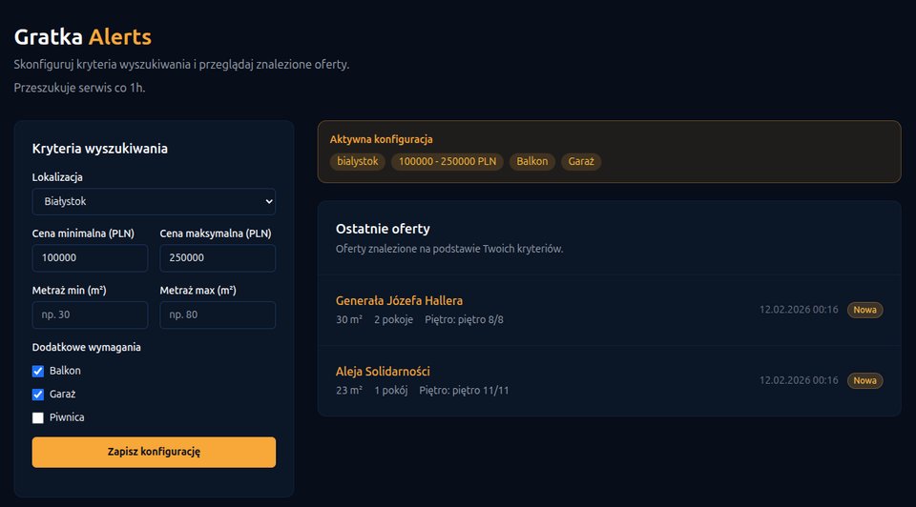916x507 pixels.
Task: Open the Lokalizacja dropdown showing Białystok
Action: point(154,201)
